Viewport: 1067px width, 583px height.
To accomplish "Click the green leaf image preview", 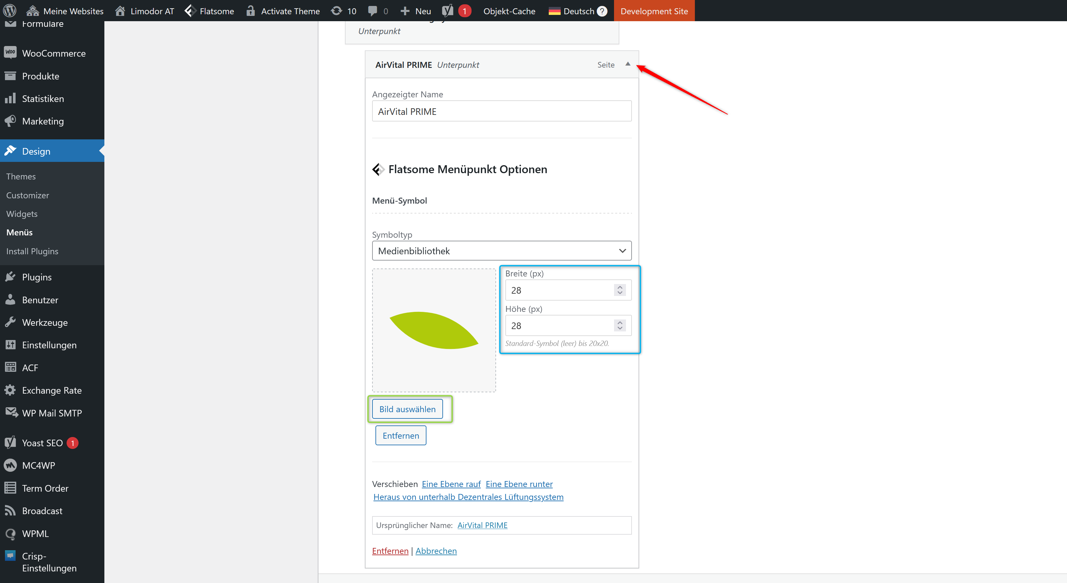I will point(434,330).
